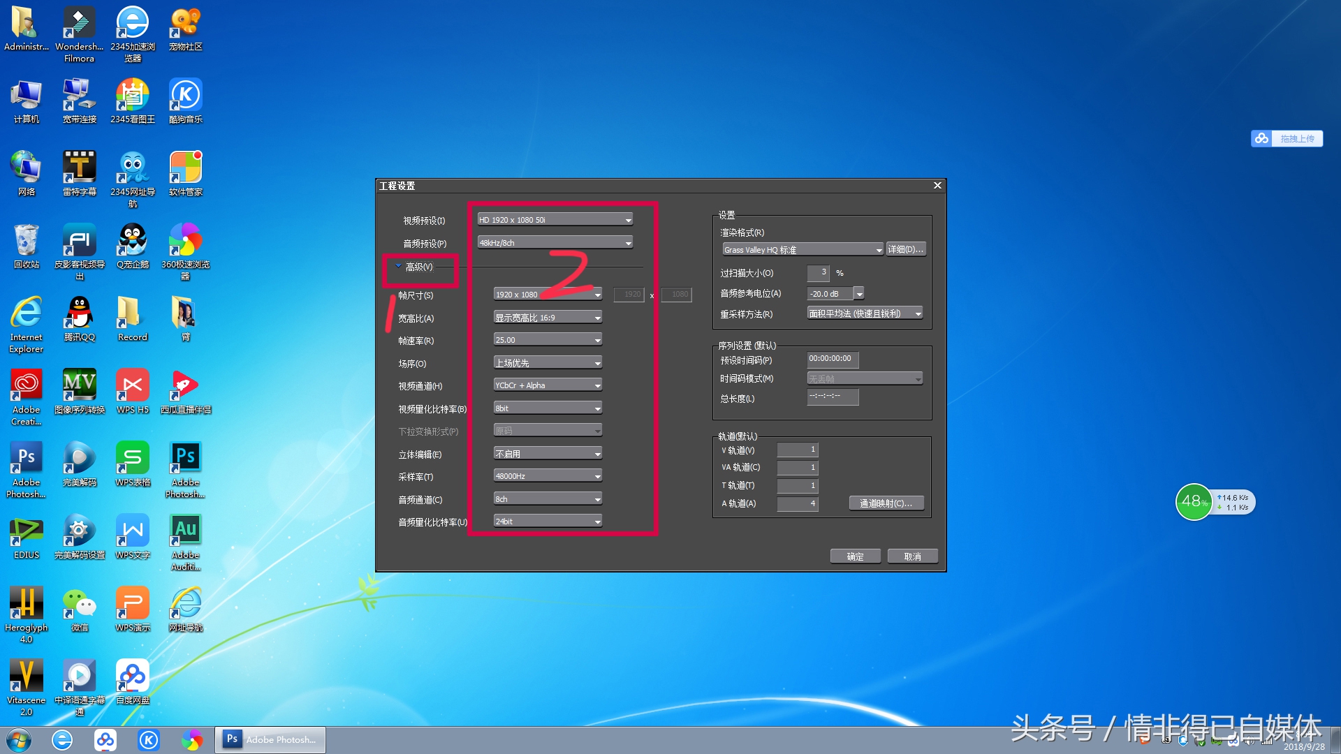Click the 确定 confirm button
The image size is (1341, 754).
click(855, 556)
